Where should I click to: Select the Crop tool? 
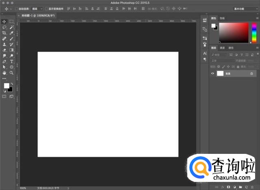coord(4,33)
